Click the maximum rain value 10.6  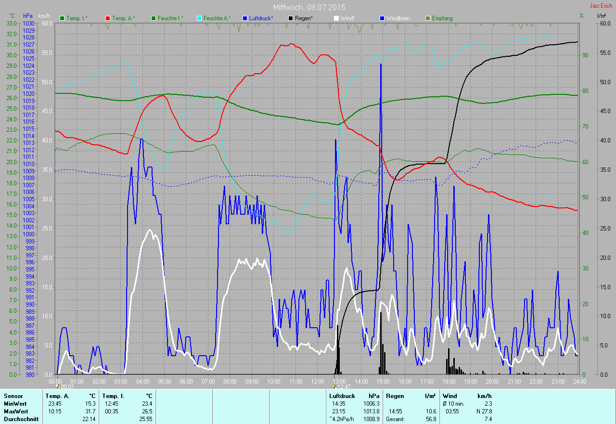tap(431, 411)
